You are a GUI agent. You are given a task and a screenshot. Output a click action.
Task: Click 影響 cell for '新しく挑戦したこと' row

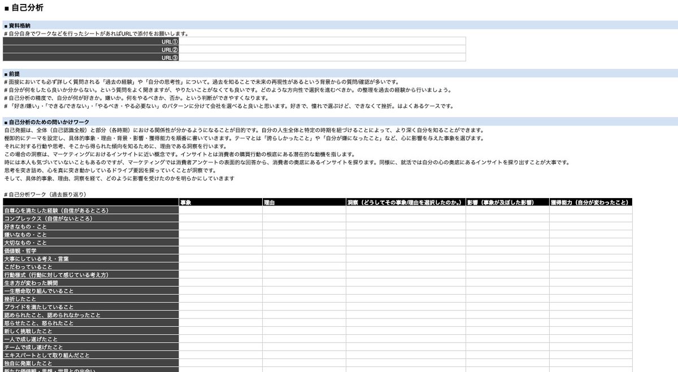(507, 331)
